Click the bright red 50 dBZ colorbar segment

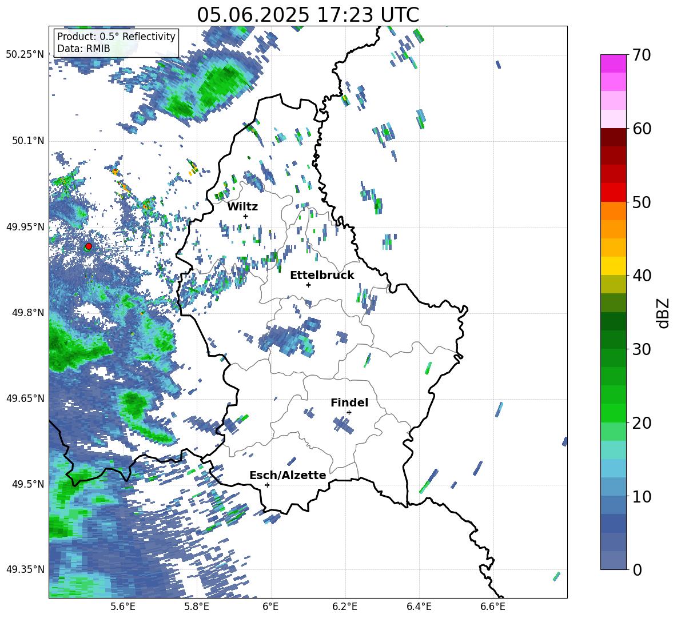(x=613, y=193)
